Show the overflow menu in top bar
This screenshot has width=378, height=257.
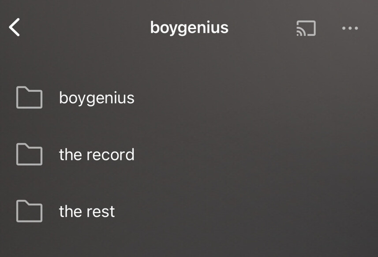(350, 28)
